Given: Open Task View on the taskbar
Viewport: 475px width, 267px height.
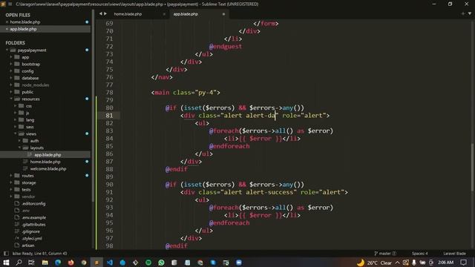Looking at the screenshot, I should [x=31, y=262].
